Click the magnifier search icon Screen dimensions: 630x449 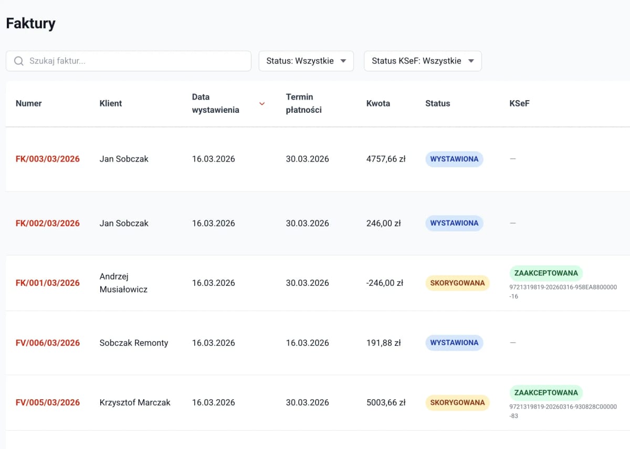19,61
